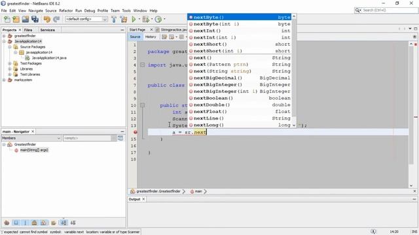Choose nextDouble() from the completion list
This screenshot has width=419, height=235.
coord(240,104)
